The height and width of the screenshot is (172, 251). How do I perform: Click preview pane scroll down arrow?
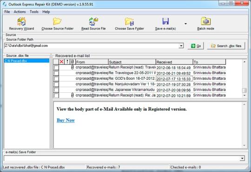tap(244, 145)
